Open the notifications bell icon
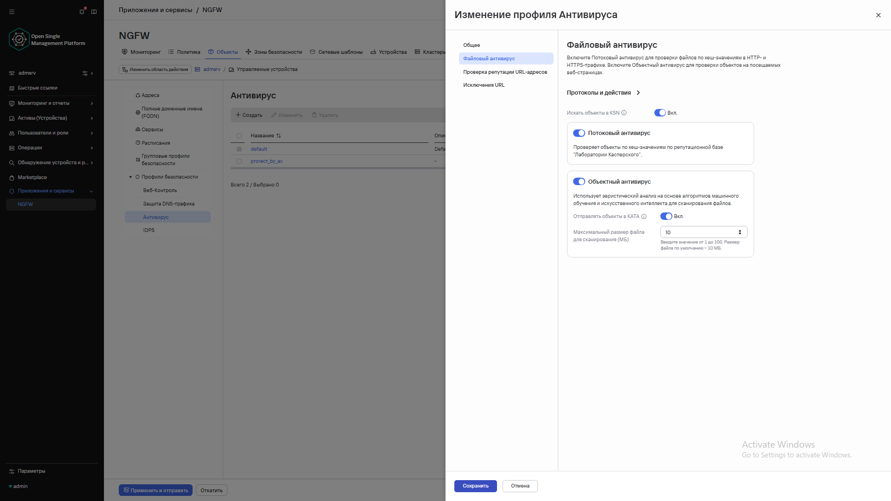 click(x=82, y=12)
